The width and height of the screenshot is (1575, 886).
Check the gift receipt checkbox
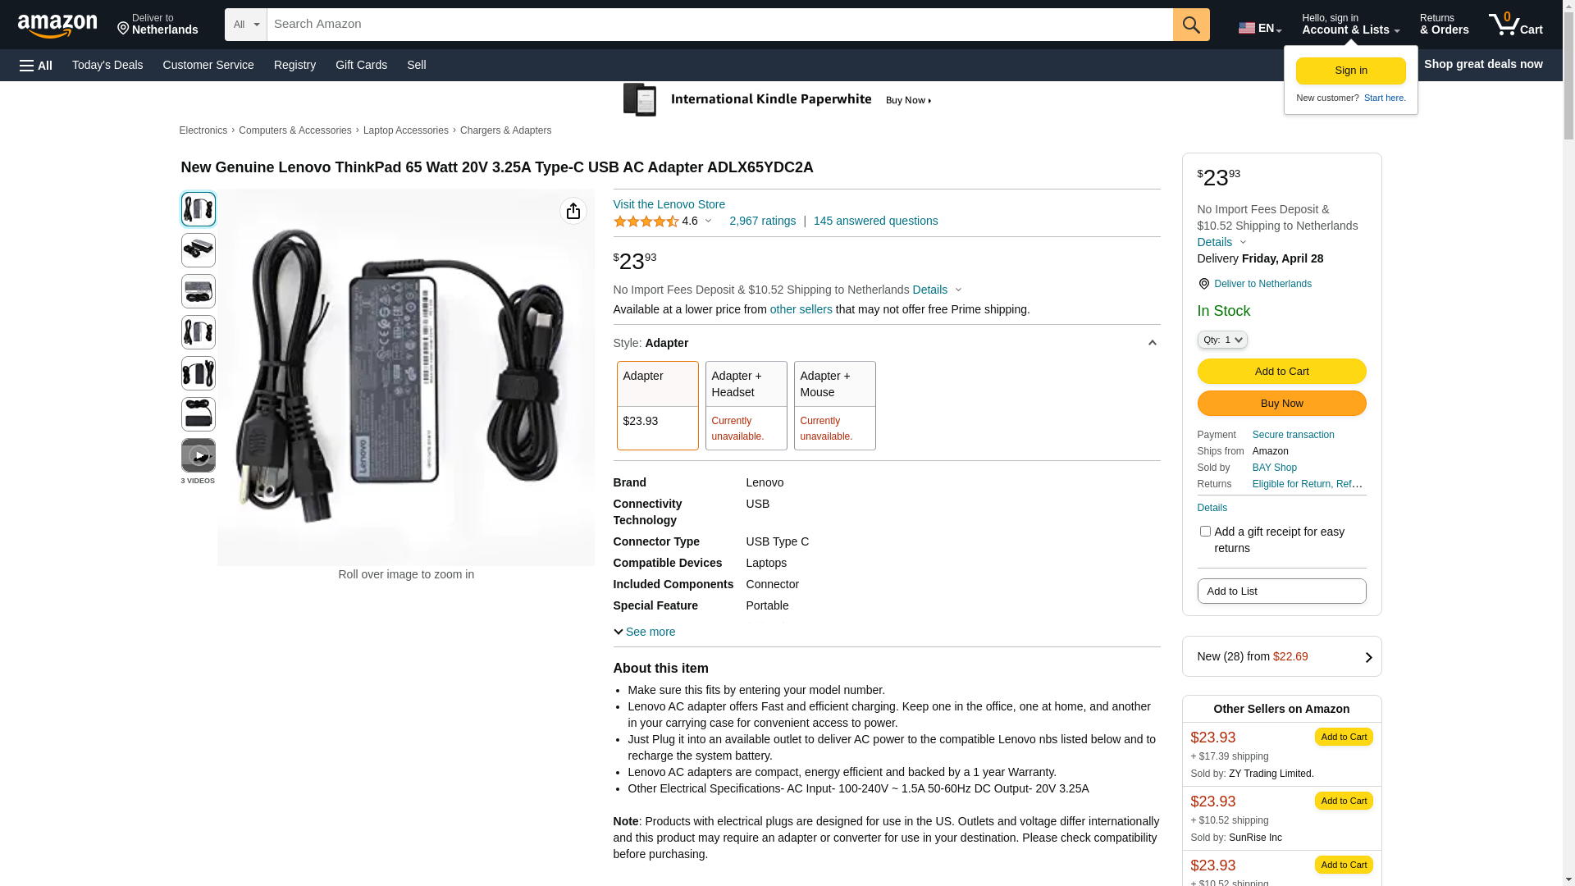pos(1205,532)
